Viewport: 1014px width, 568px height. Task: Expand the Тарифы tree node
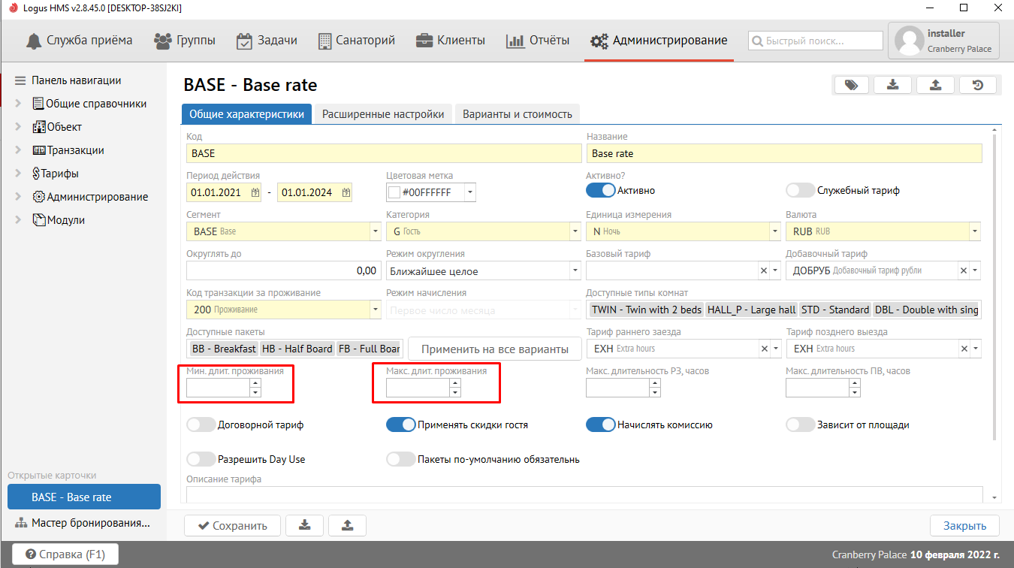pyautogui.click(x=18, y=174)
